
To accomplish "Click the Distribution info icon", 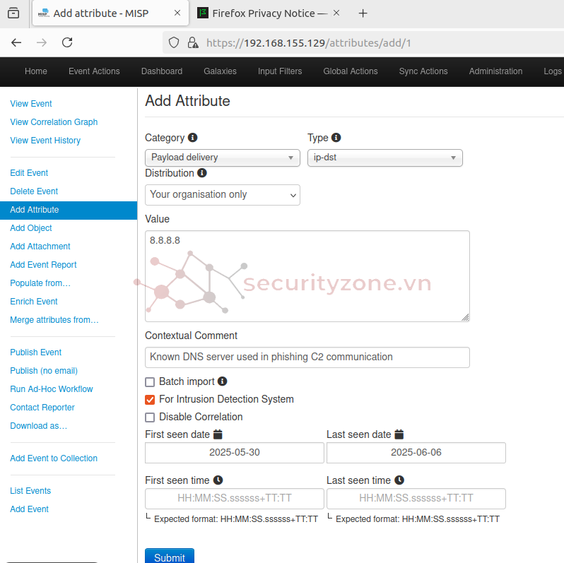I will pyautogui.click(x=202, y=173).
